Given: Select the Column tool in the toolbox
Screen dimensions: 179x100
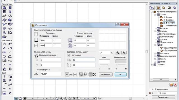Looking at the screenshot, I should point(10,12).
